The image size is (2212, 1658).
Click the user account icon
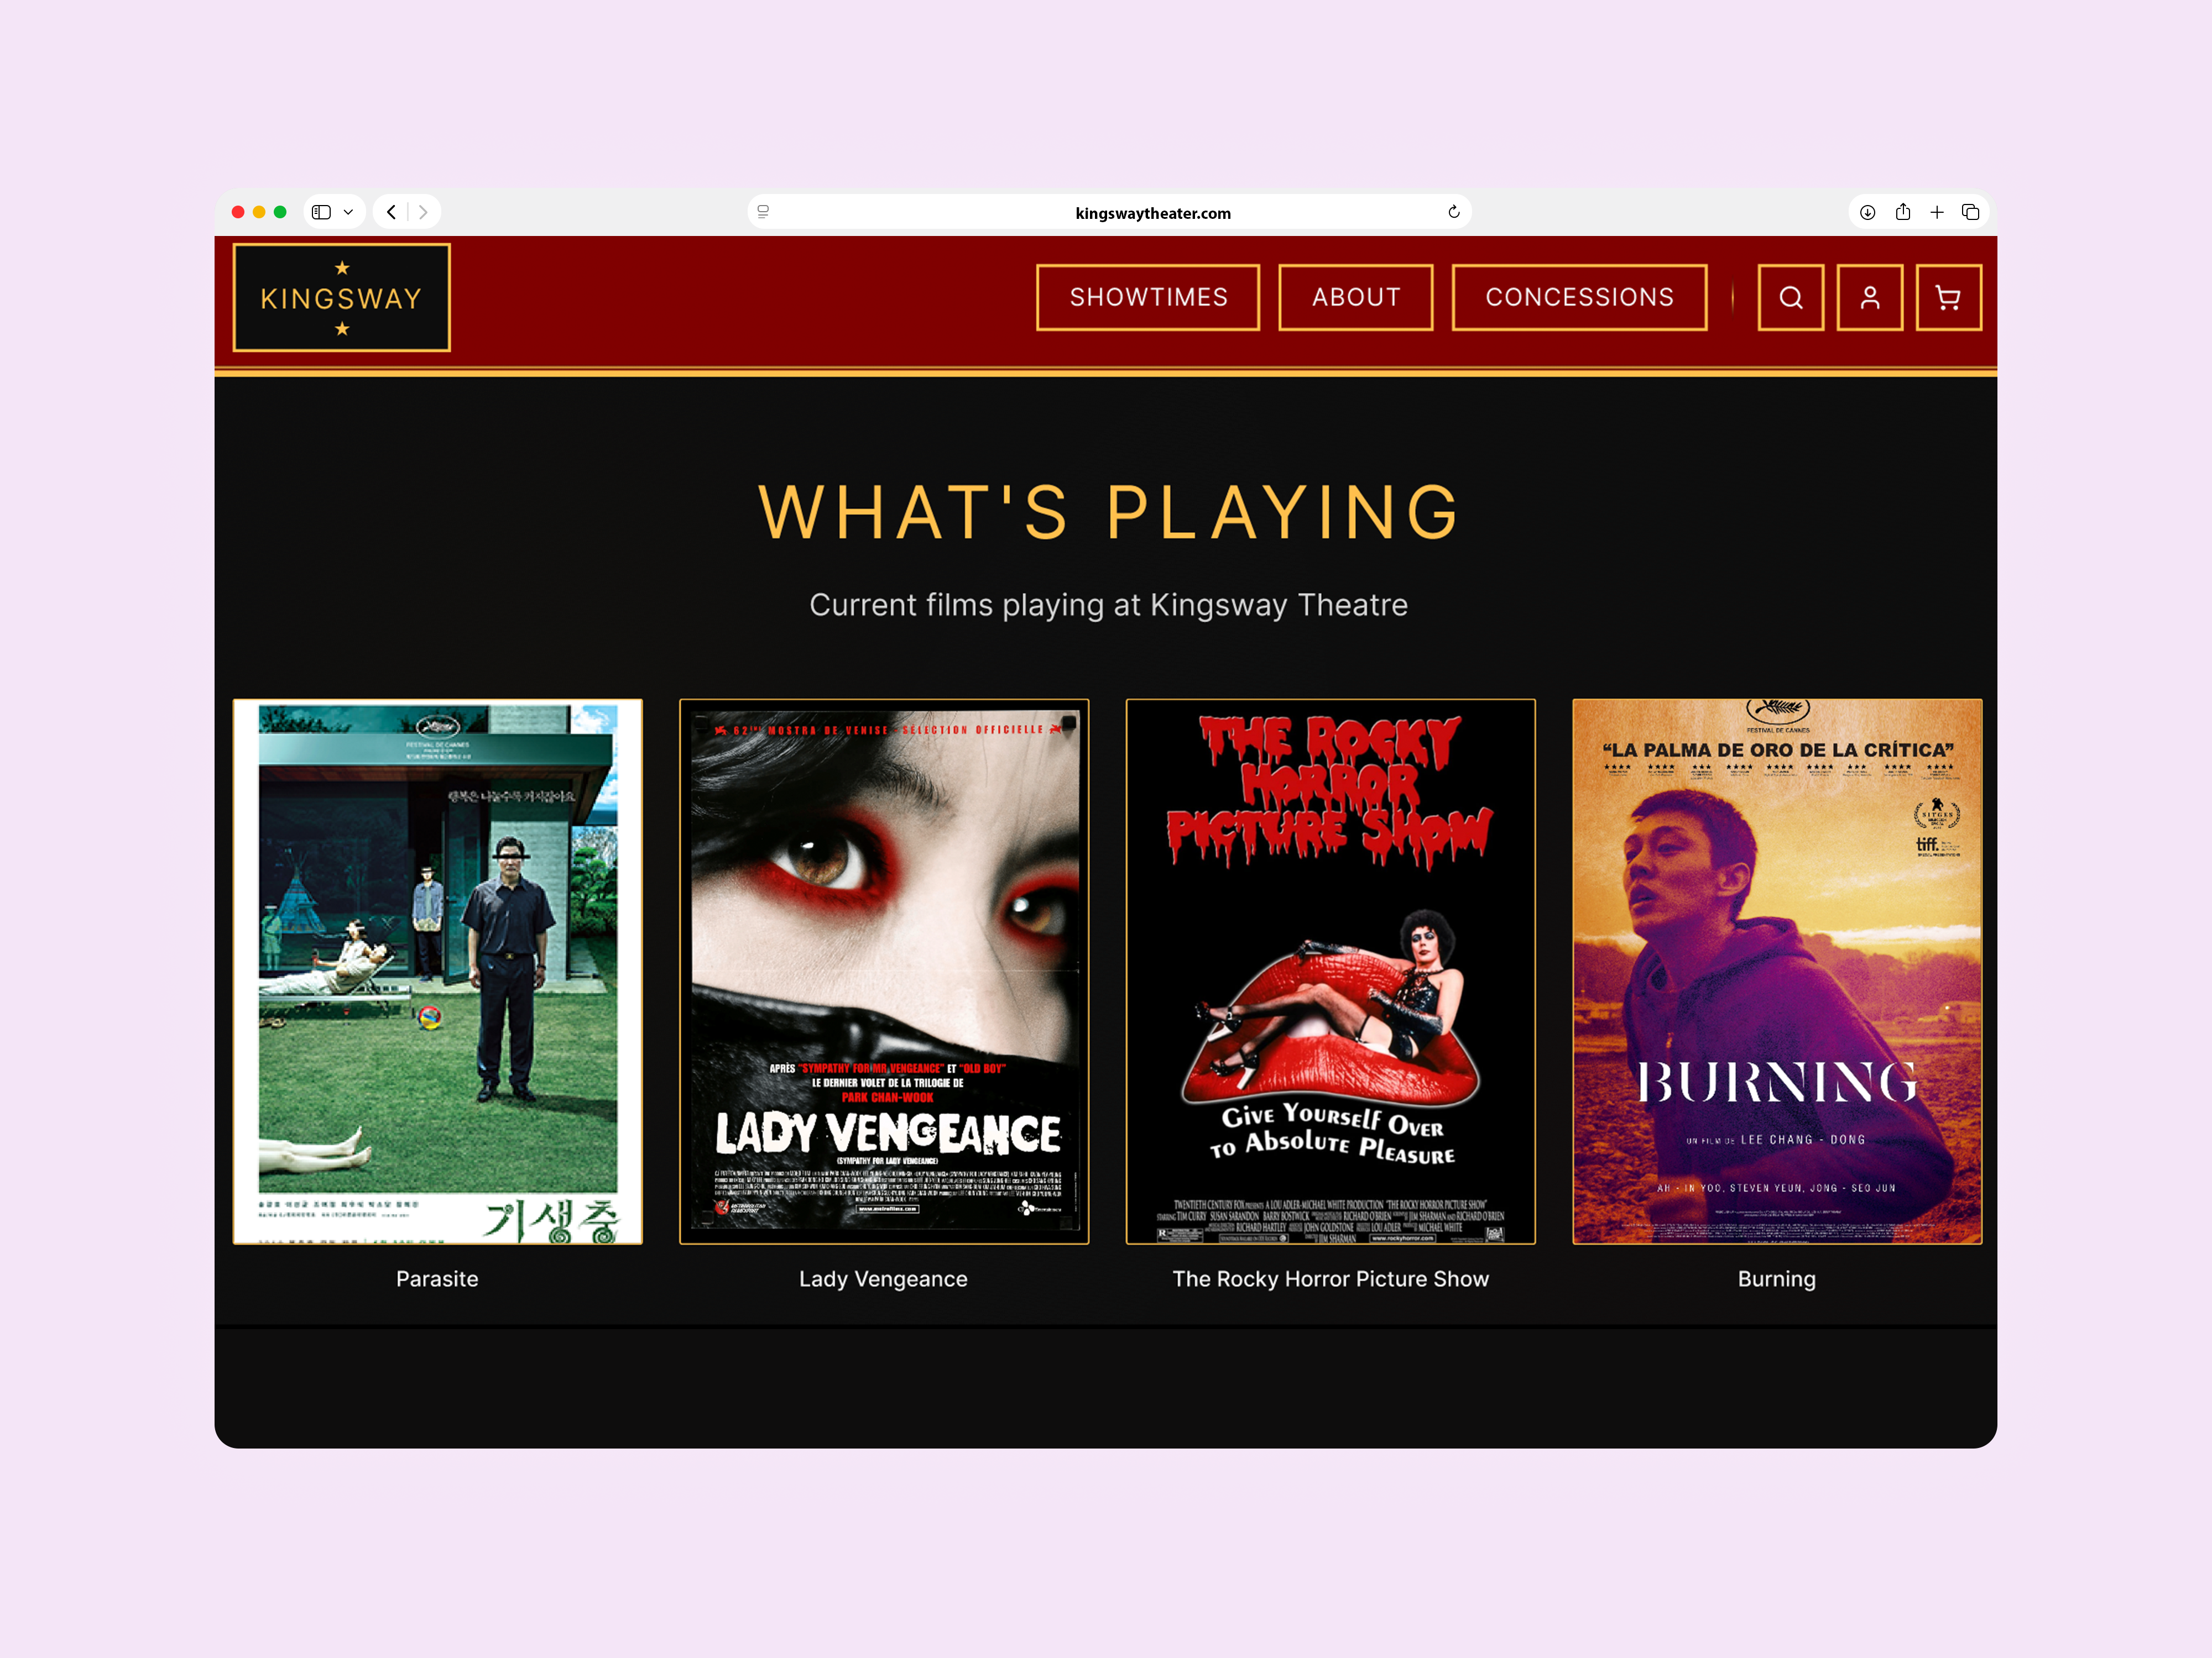(x=1869, y=298)
